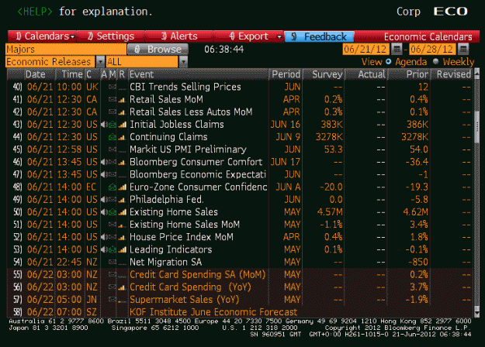The height and width of the screenshot is (347, 485).
Task: Click the Feedback tab
Action: click(x=319, y=36)
